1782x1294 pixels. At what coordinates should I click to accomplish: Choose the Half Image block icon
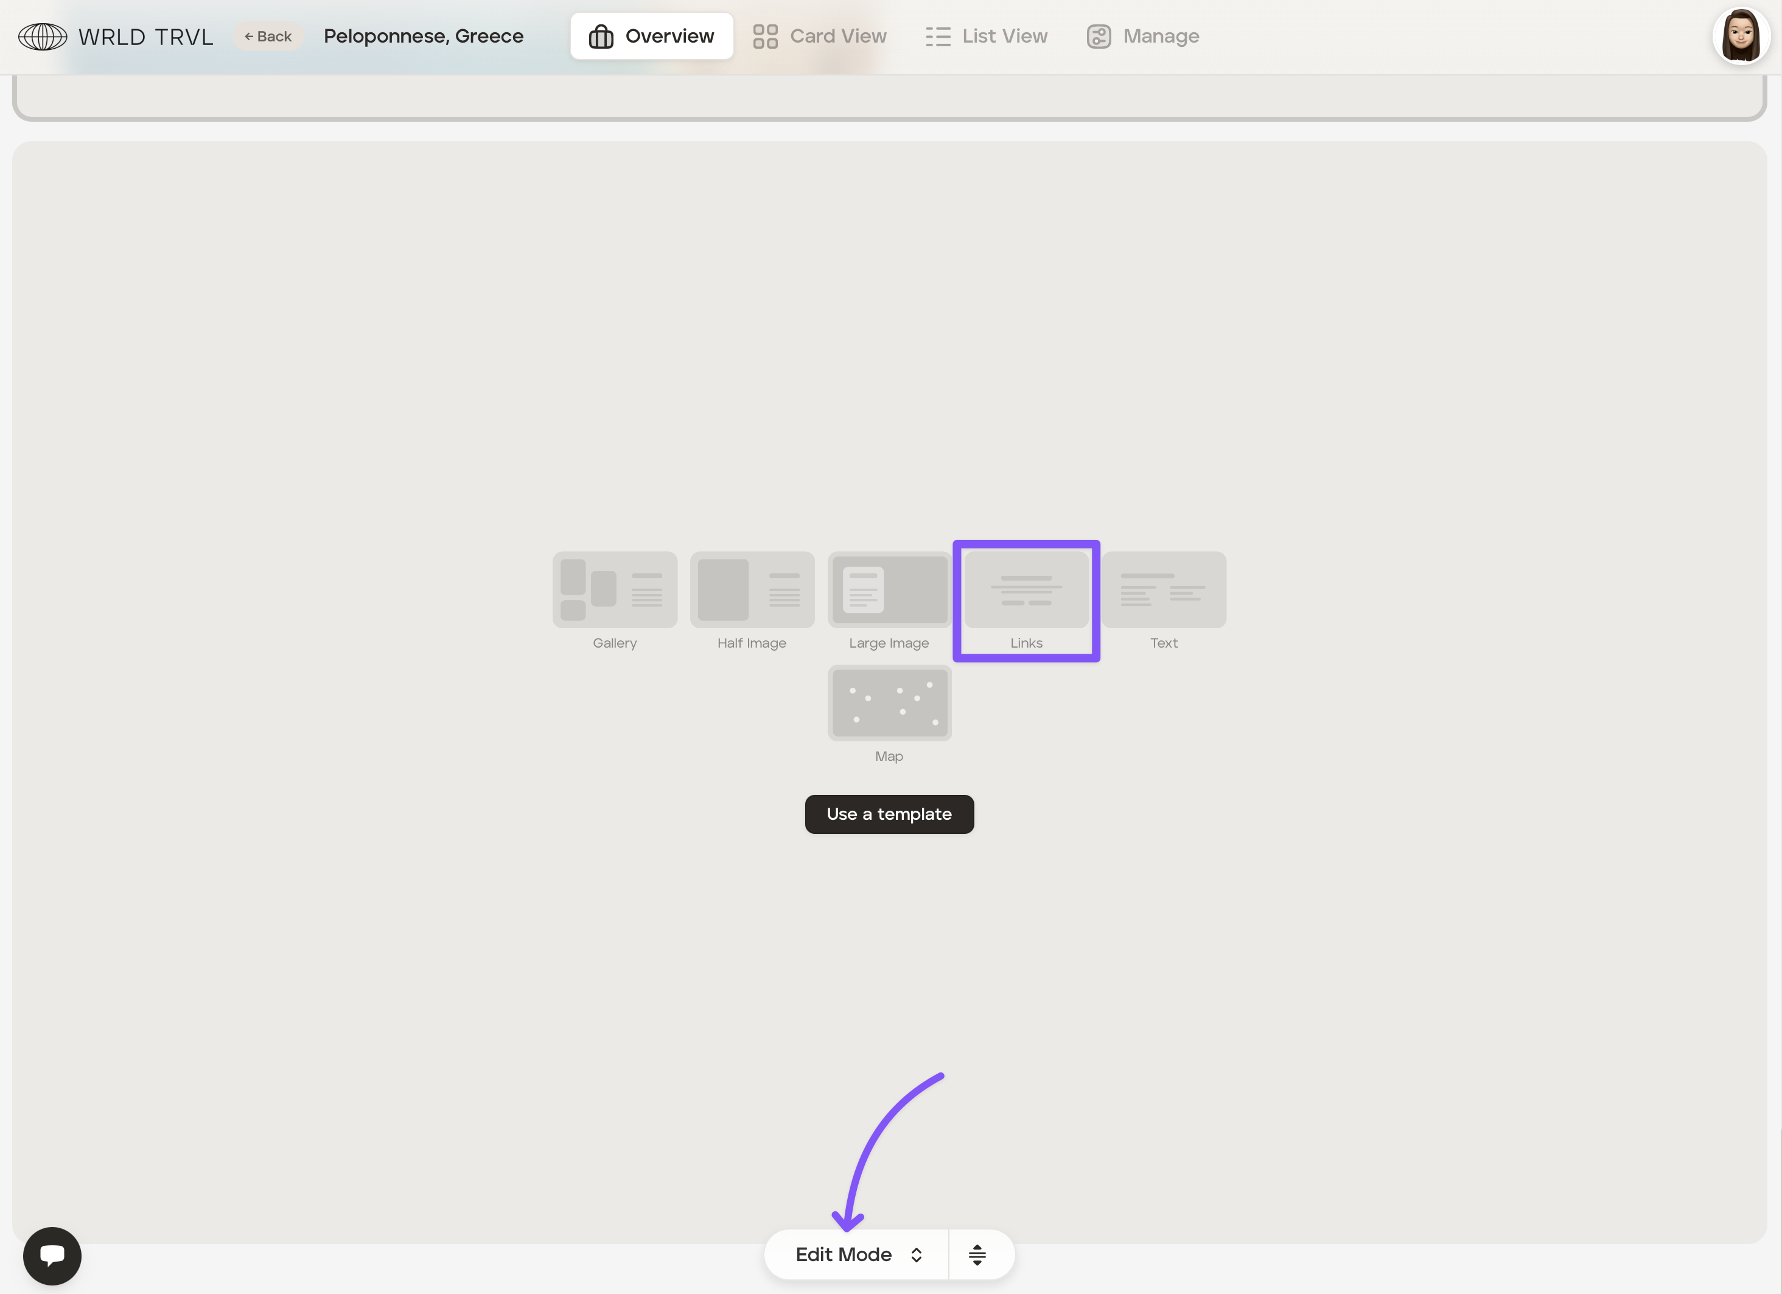tap(752, 589)
